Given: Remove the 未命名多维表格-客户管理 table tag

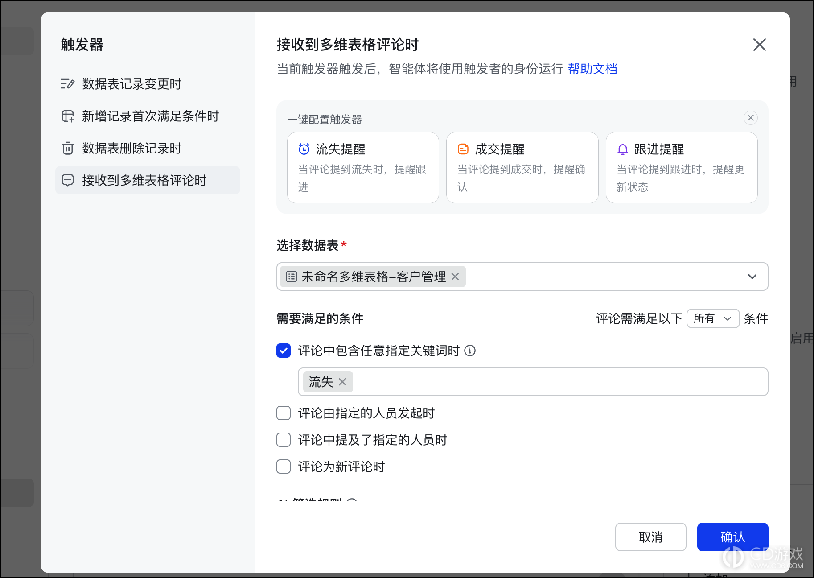Looking at the screenshot, I should tap(455, 277).
